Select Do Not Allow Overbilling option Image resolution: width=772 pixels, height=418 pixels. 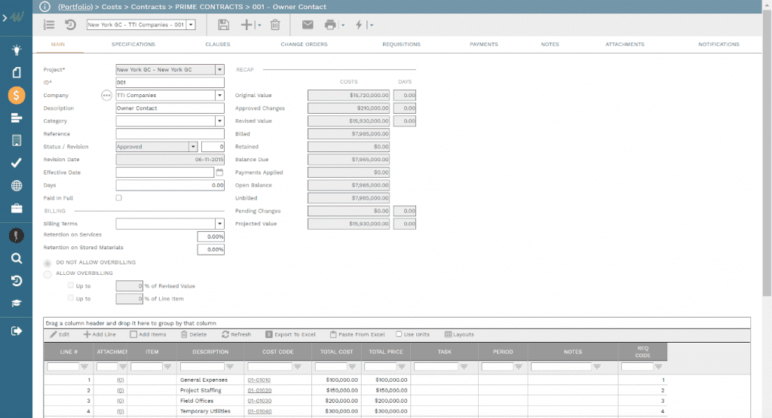pyautogui.click(x=47, y=263)
